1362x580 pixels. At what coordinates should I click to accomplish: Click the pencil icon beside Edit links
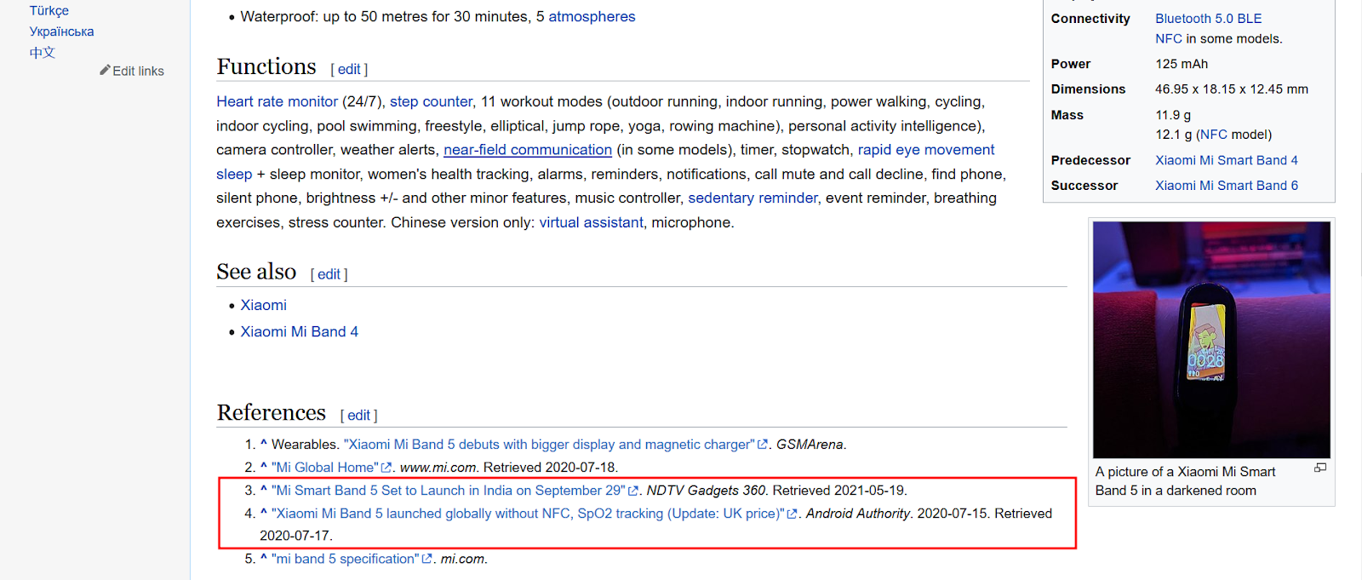pyautogui.click(x=105, y=70)
